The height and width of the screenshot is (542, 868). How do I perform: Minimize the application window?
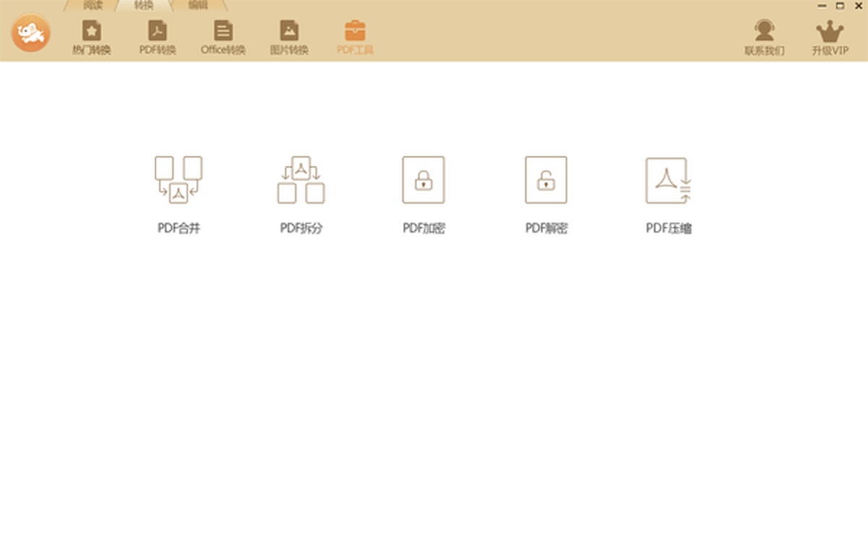click(822, 5)
